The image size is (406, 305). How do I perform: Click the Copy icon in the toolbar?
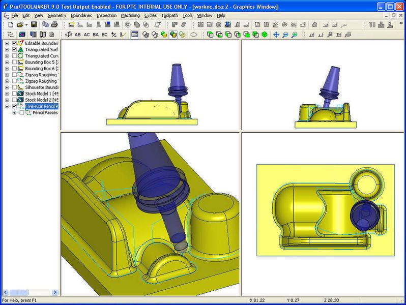[x=45, y=24]
